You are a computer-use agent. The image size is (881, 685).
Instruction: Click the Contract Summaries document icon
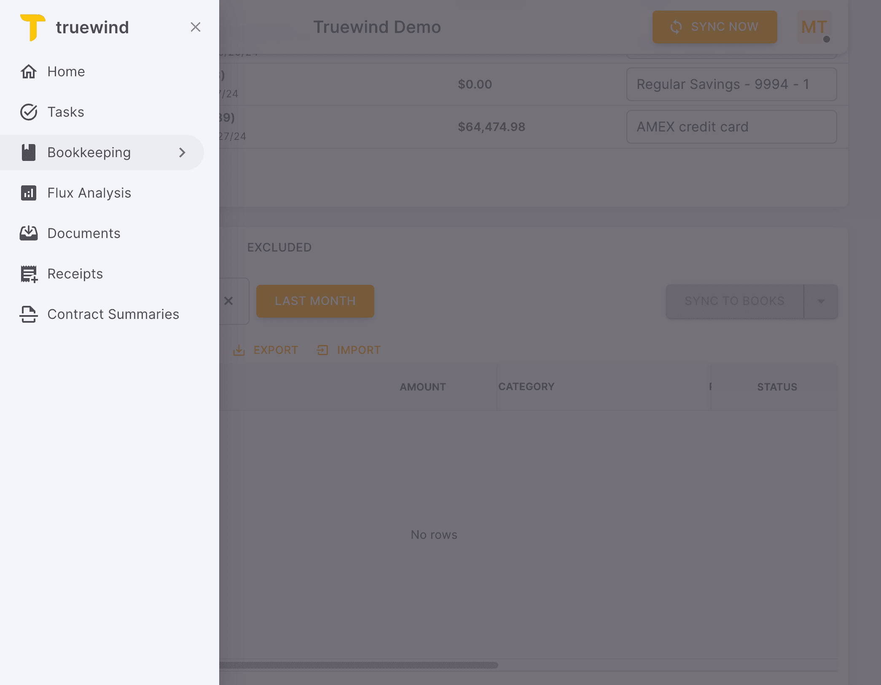pos(29,314)
